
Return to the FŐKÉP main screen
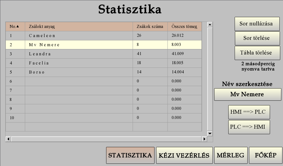click(265, 155)
